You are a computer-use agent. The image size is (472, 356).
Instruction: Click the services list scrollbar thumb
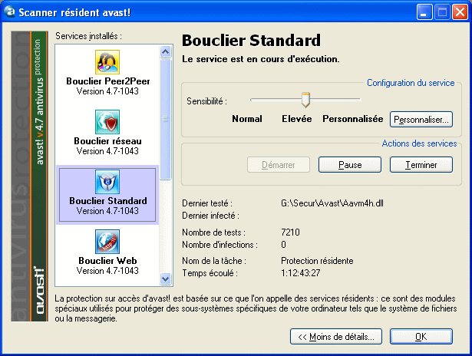point(165,119)
